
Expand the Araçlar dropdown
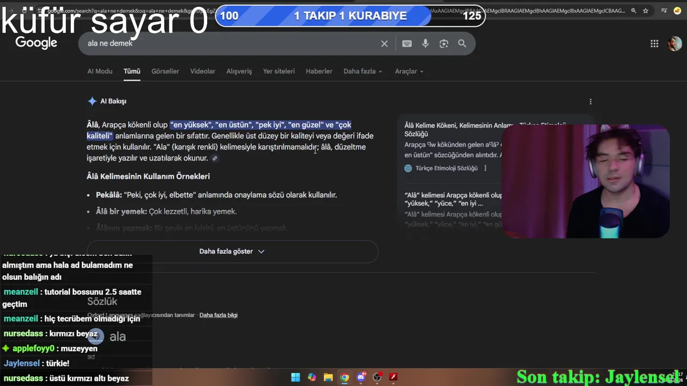[x=409, y=71]
